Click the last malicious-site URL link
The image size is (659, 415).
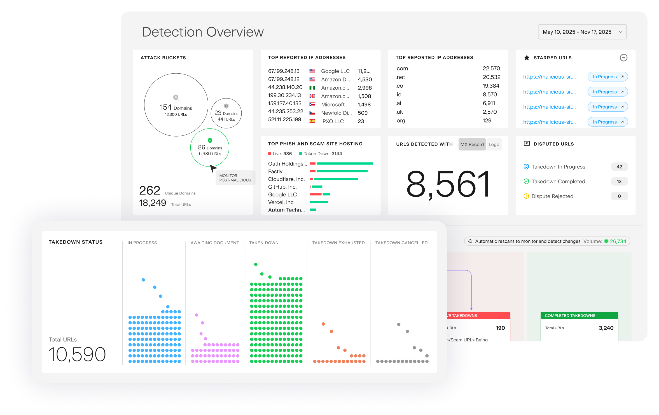pos(549,122)
